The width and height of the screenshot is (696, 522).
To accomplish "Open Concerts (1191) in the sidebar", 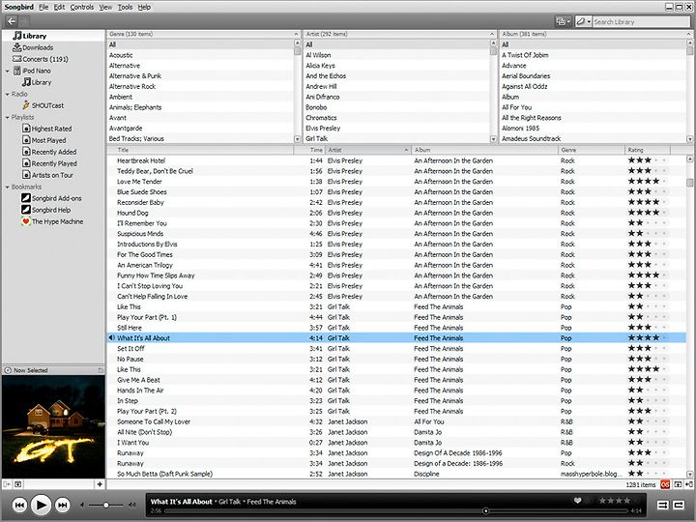I will (x=41, y=59).
